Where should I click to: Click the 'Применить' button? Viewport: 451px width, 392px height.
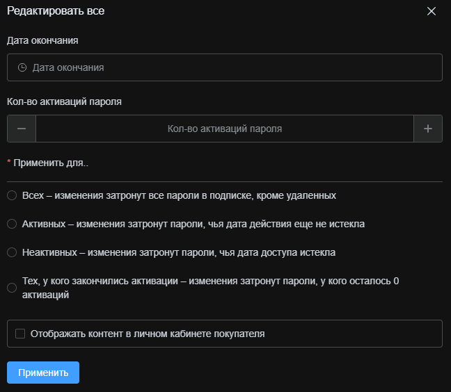(43, 373)
